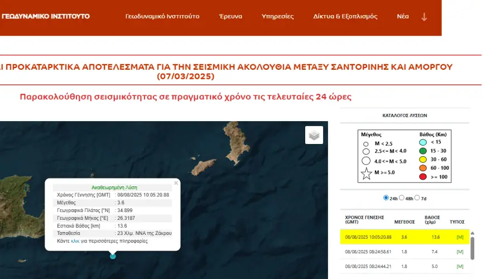Open the map layers switcher

314,135
